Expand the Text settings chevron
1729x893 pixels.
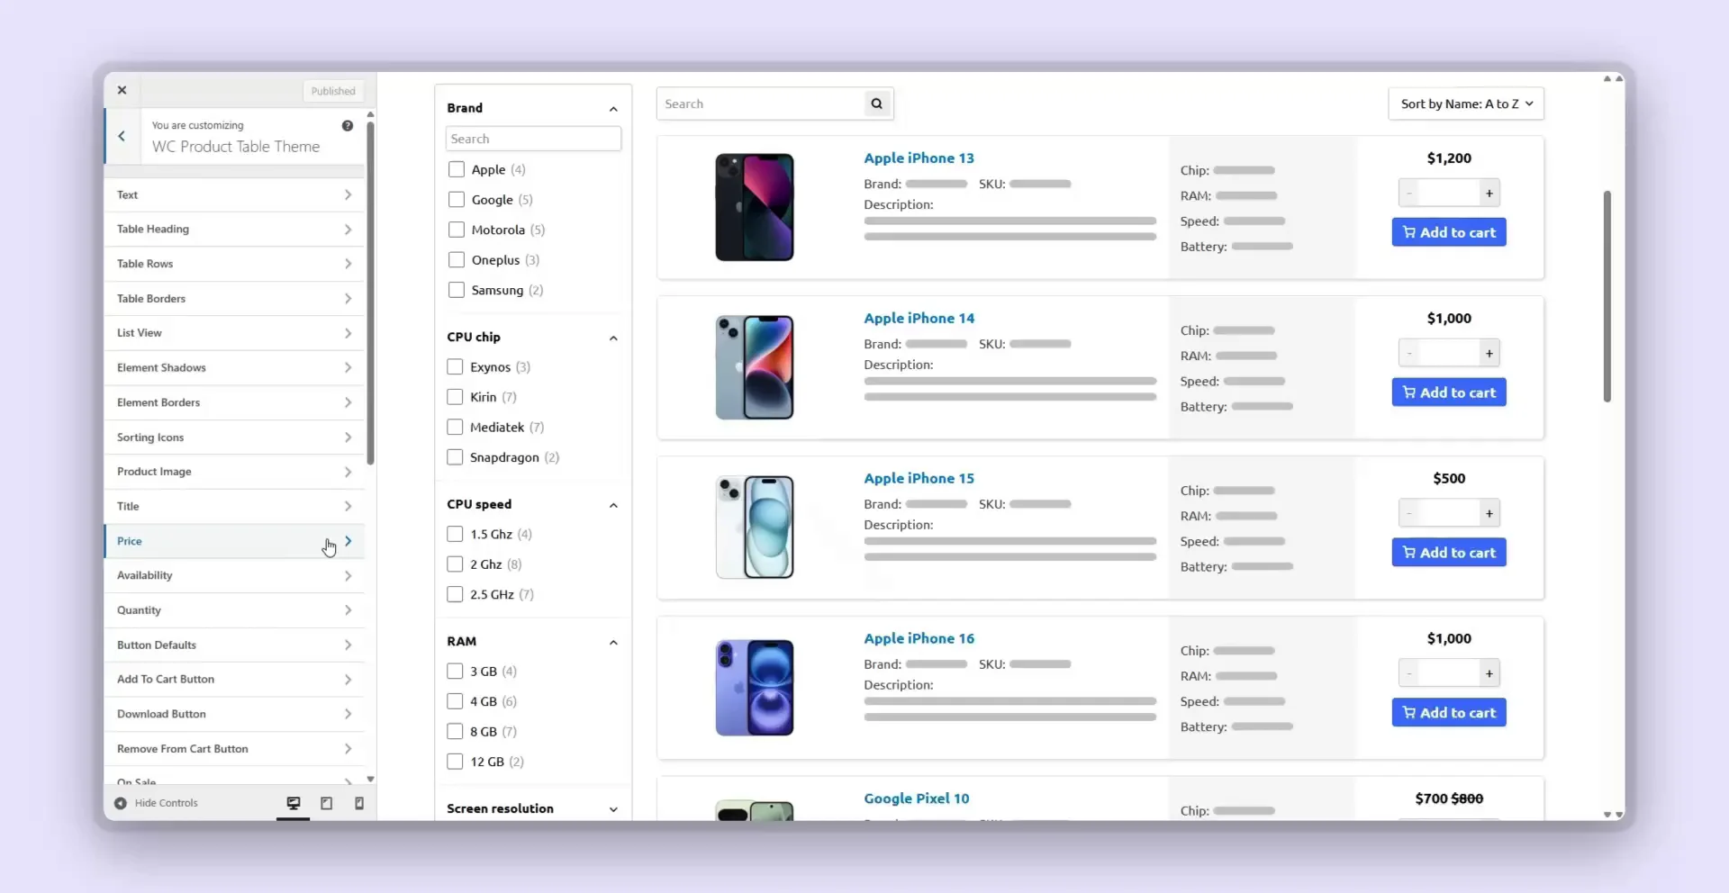(348, 194)
